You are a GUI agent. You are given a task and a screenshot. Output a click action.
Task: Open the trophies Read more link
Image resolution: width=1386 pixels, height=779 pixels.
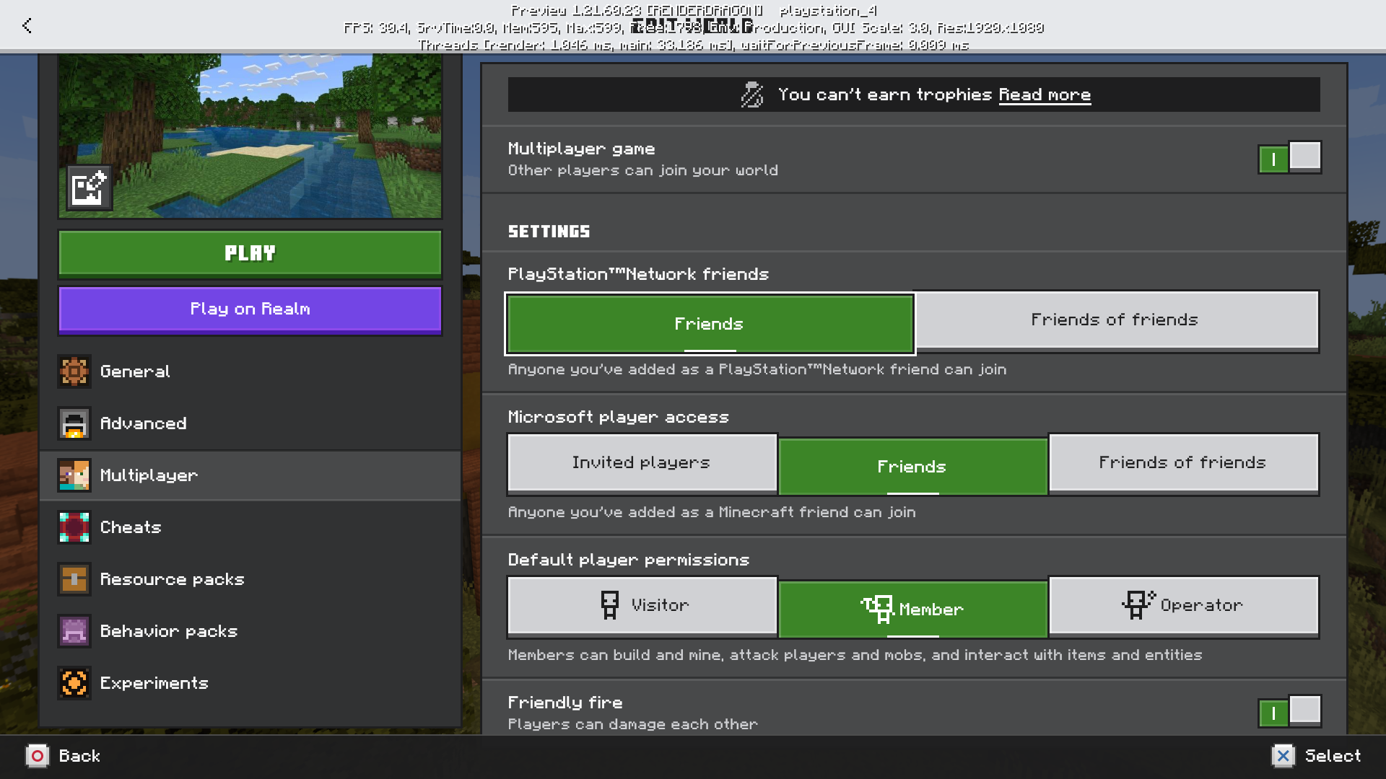pos(1044,95)
